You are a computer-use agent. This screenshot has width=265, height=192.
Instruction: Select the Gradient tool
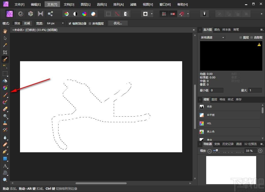tap(5, 88)
